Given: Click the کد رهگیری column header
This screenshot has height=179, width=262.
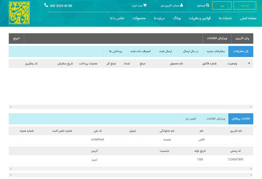Looking at the screenshot, I should (x=31, y=64).
